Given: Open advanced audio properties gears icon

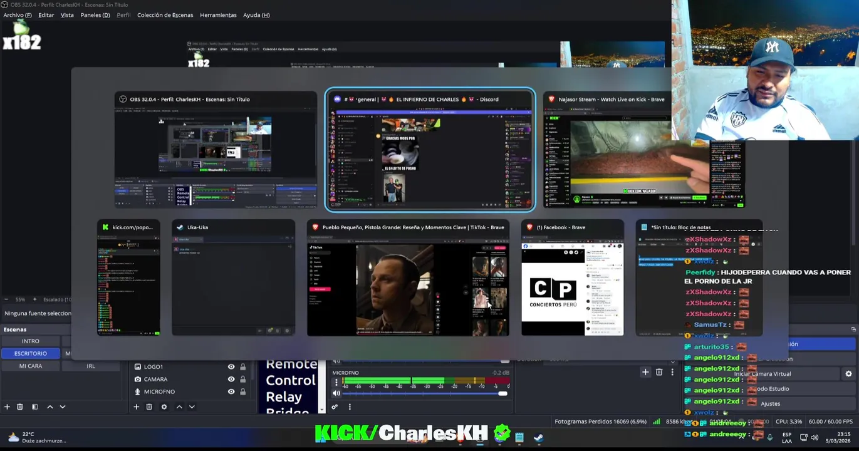Looking at the screenshot, I should [x=335, y=407].
